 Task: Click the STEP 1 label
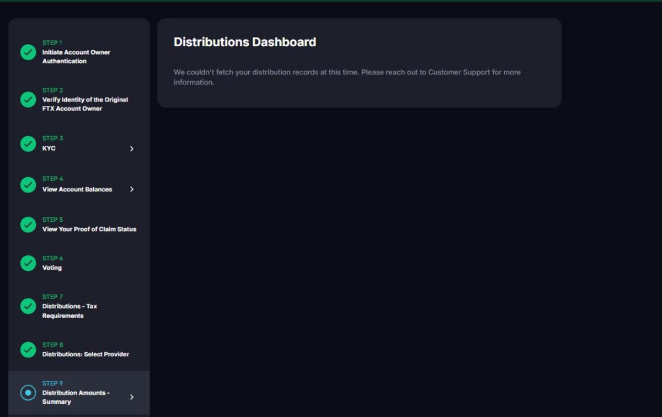point(52,42)
